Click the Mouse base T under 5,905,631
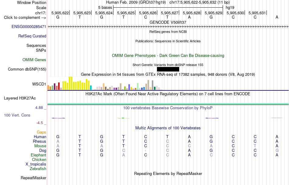Screen dimensions: 289x185 (255, 146)
